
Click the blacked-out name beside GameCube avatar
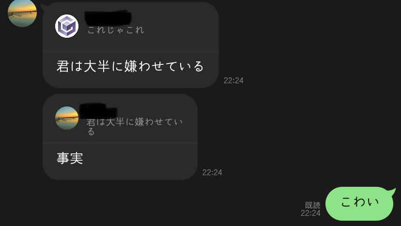click(x=108, y=18)
